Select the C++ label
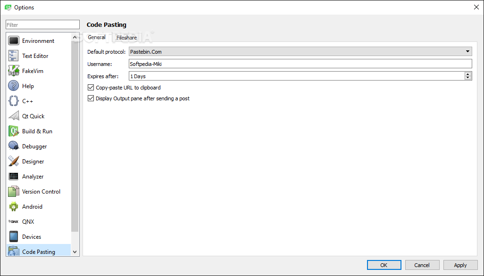 (x=27, y=101)
